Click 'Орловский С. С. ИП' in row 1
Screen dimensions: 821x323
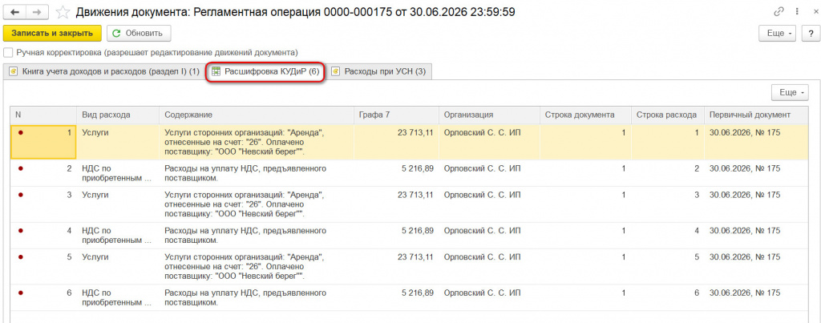[482, 133]
